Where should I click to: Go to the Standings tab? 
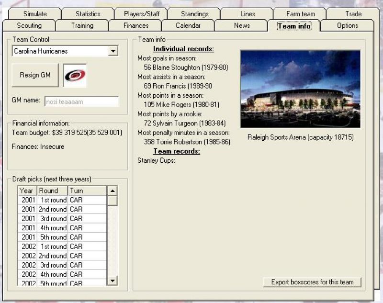[195, 14]
